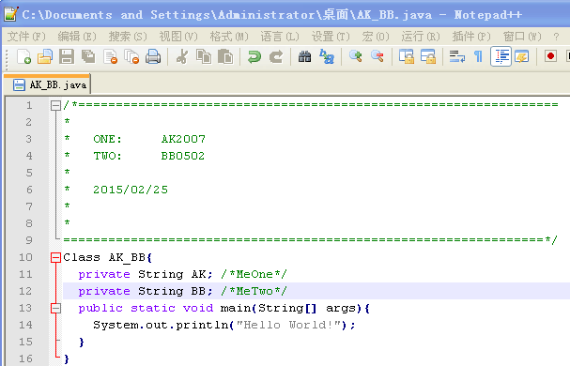Open the 语言(L) menu
570x366 pixels.
point(280,37)
